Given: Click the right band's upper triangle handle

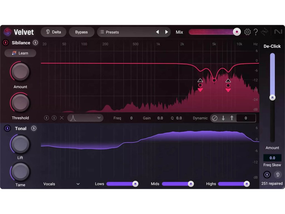Looking at the screenshot, I should tap(228, 81).
